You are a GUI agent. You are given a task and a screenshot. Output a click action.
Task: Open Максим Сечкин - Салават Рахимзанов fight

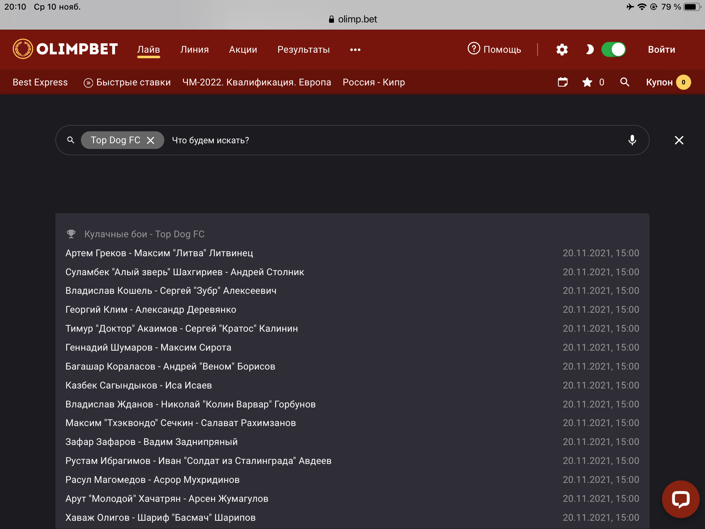pyautogui.click(x=352, y=423)
